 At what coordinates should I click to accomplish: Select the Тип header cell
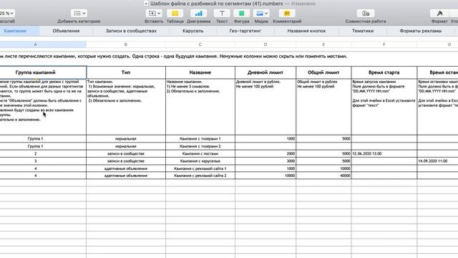[126, 72]
